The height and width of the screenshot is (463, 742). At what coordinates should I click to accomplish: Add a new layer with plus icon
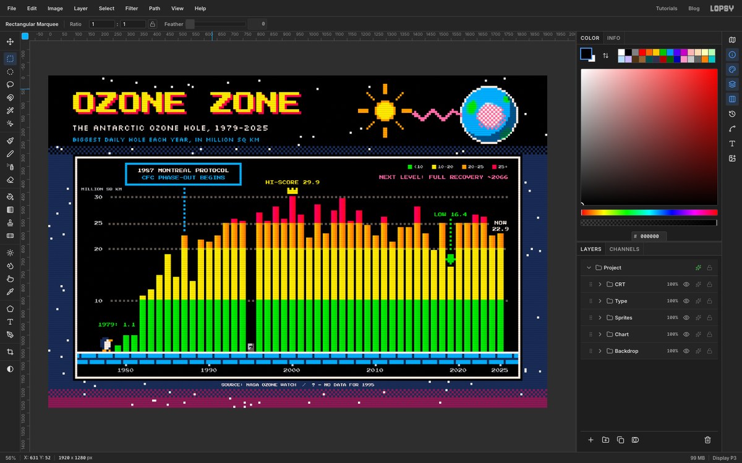591,440
